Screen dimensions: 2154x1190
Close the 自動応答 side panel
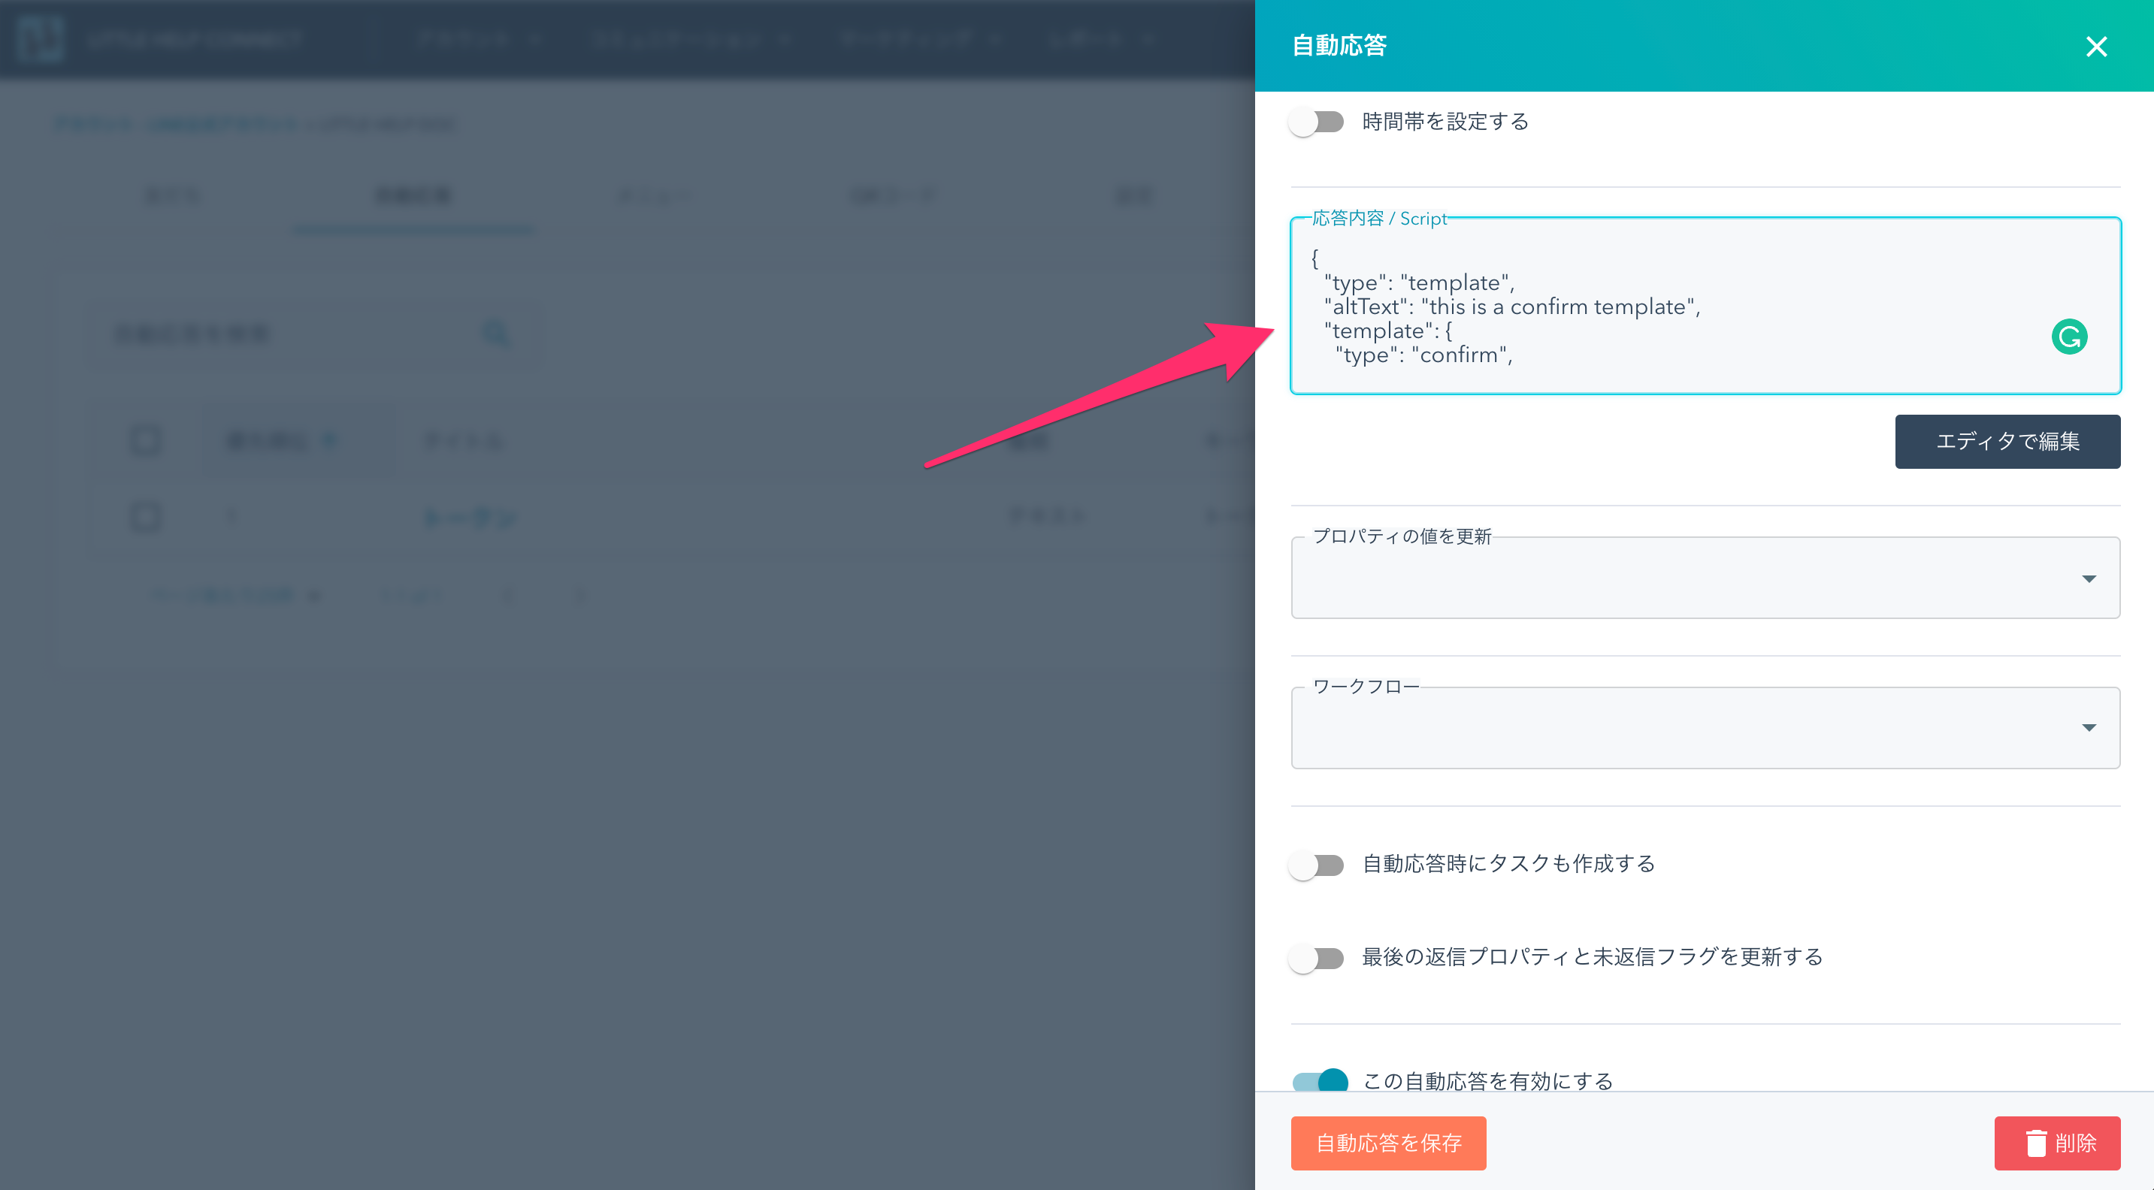point(2095,46)
